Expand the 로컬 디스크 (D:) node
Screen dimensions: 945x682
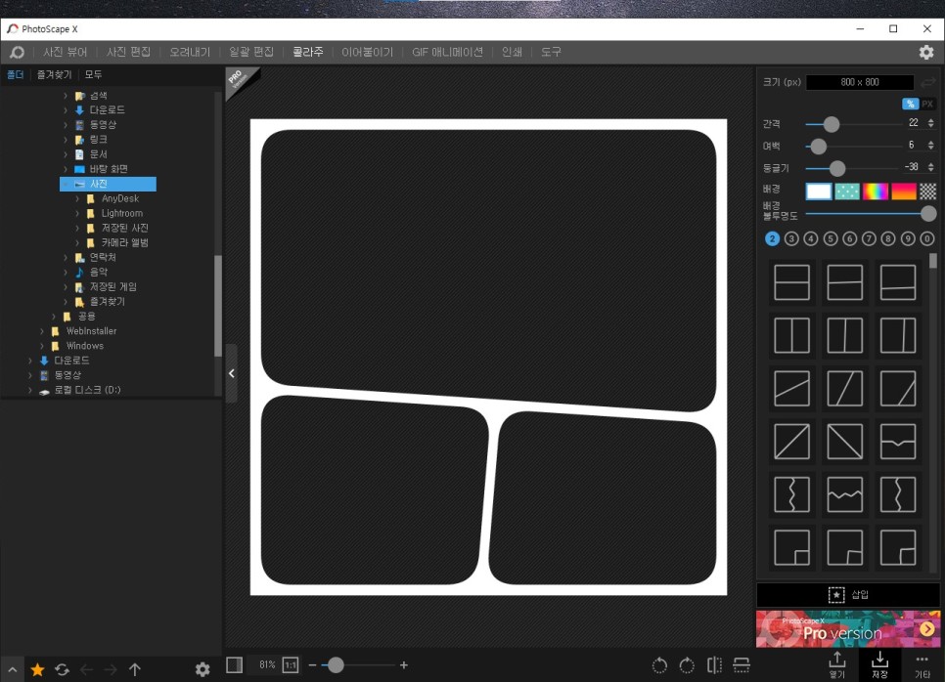(30, 390)
